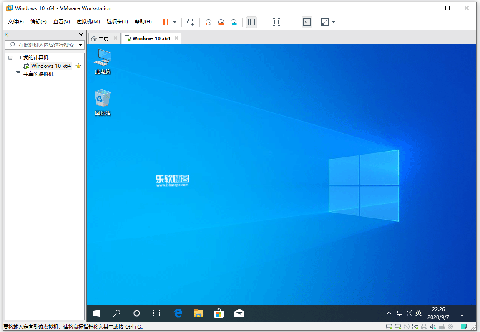Viewport: 480px width, 332px height.
Task: Close the Windows 10 x64 tab
Action: pyautogui.click(x=176, y=38)
